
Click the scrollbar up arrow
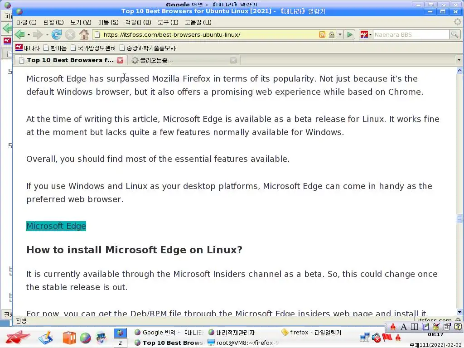click(459, 70)
